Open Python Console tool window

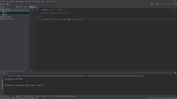(47, 96)
